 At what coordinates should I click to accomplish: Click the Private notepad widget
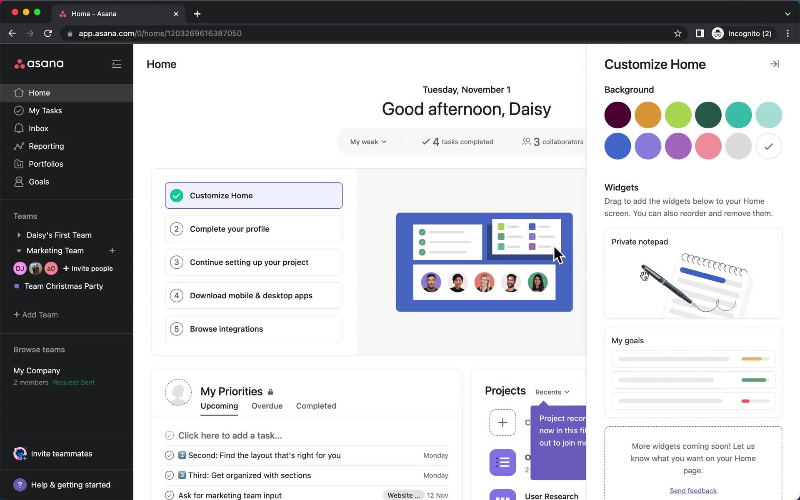pyautogui.click(x=693, y=273)
